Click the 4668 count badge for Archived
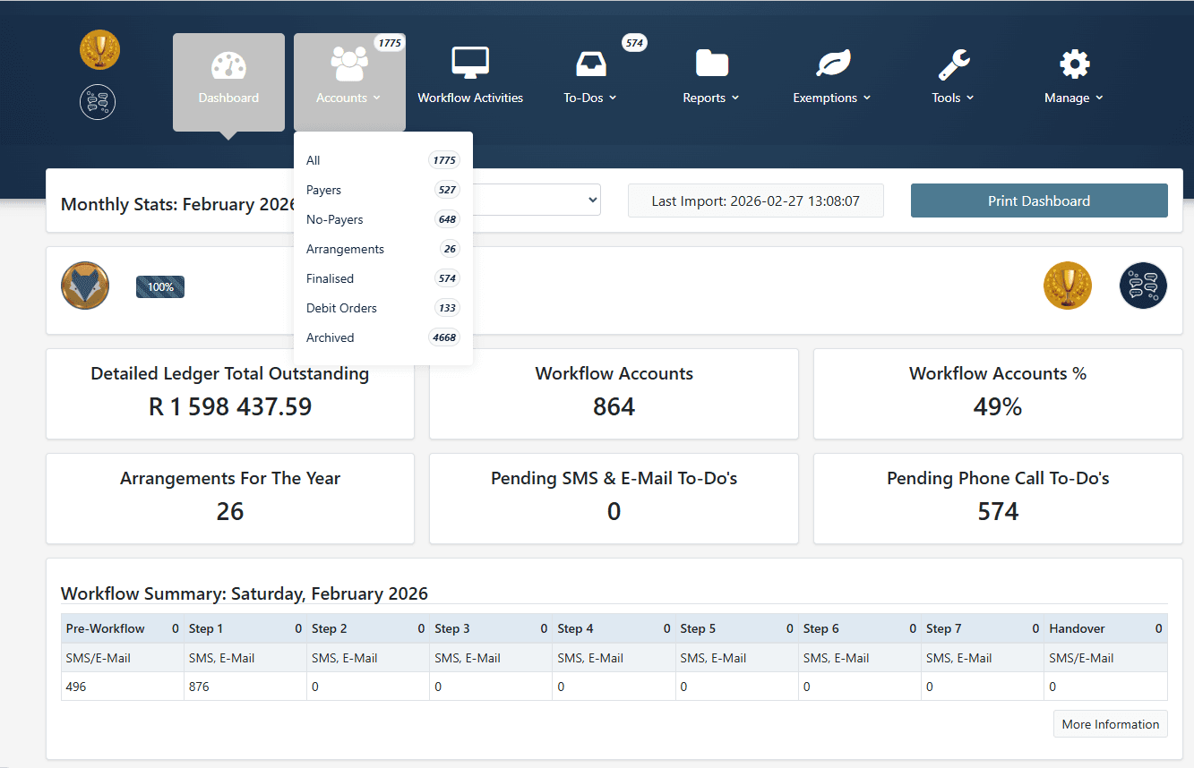This screenshot has width=1194, height=768. (x=444, y=337)
